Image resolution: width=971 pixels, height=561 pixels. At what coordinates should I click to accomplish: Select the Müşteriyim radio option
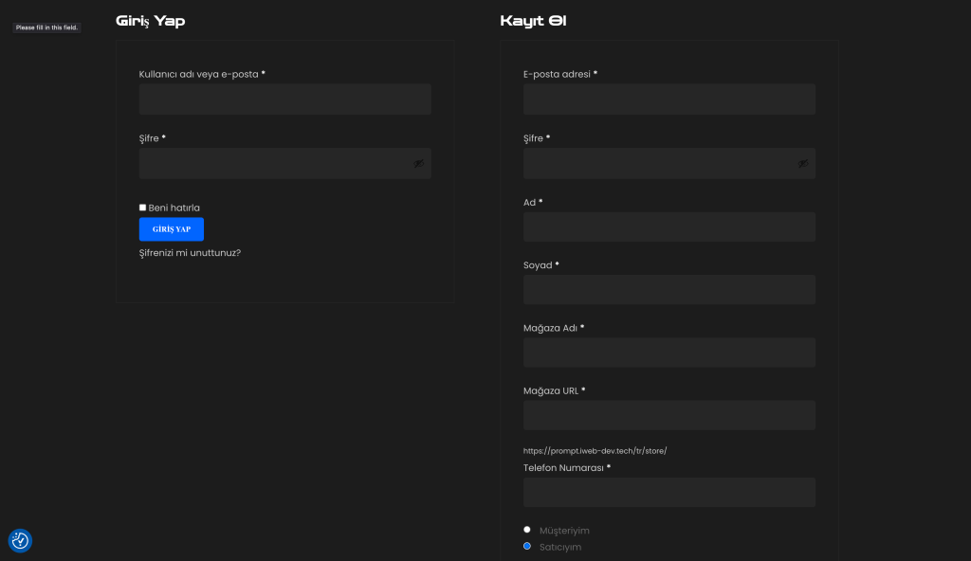[x=527, y=530]
